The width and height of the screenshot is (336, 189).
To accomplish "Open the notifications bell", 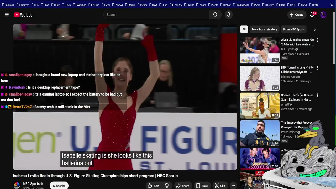I will point(312,15).
